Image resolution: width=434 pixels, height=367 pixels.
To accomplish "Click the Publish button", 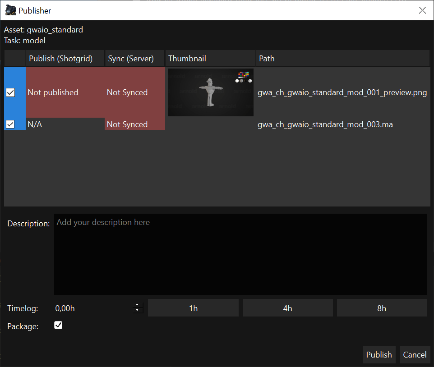I will click(379, 355).
